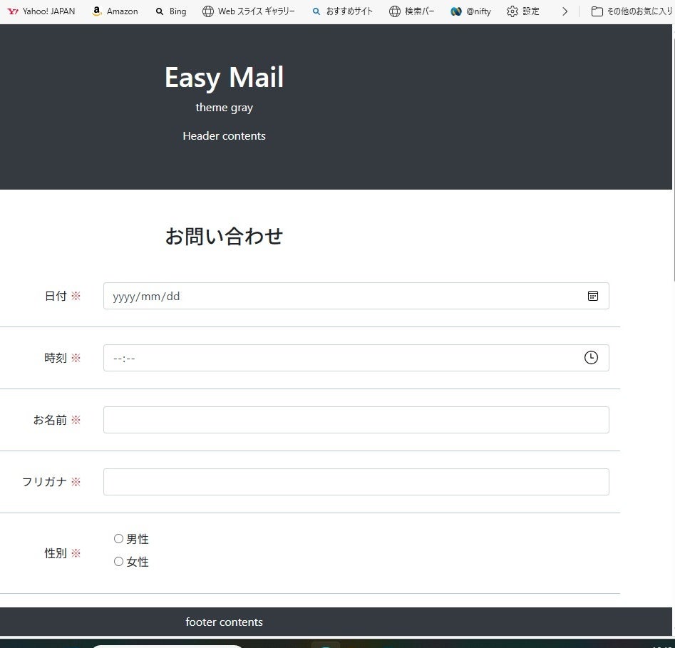
Task: Focus the 時刻 time input field
Action: 356,358
